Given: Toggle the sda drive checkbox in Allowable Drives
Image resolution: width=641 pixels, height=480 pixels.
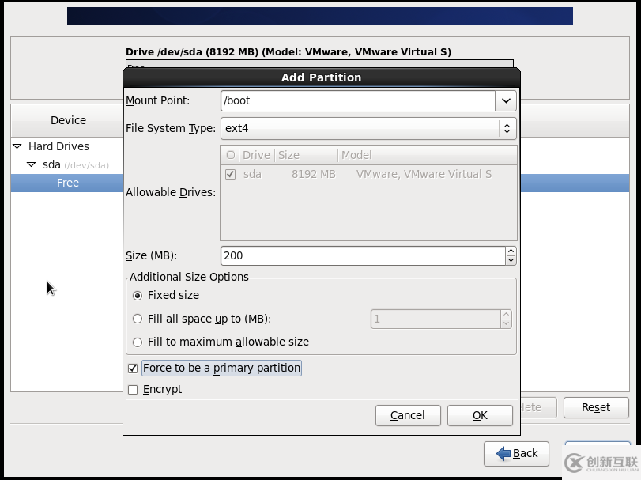Looking at the screenshot, I should click(x=231, y=175).
